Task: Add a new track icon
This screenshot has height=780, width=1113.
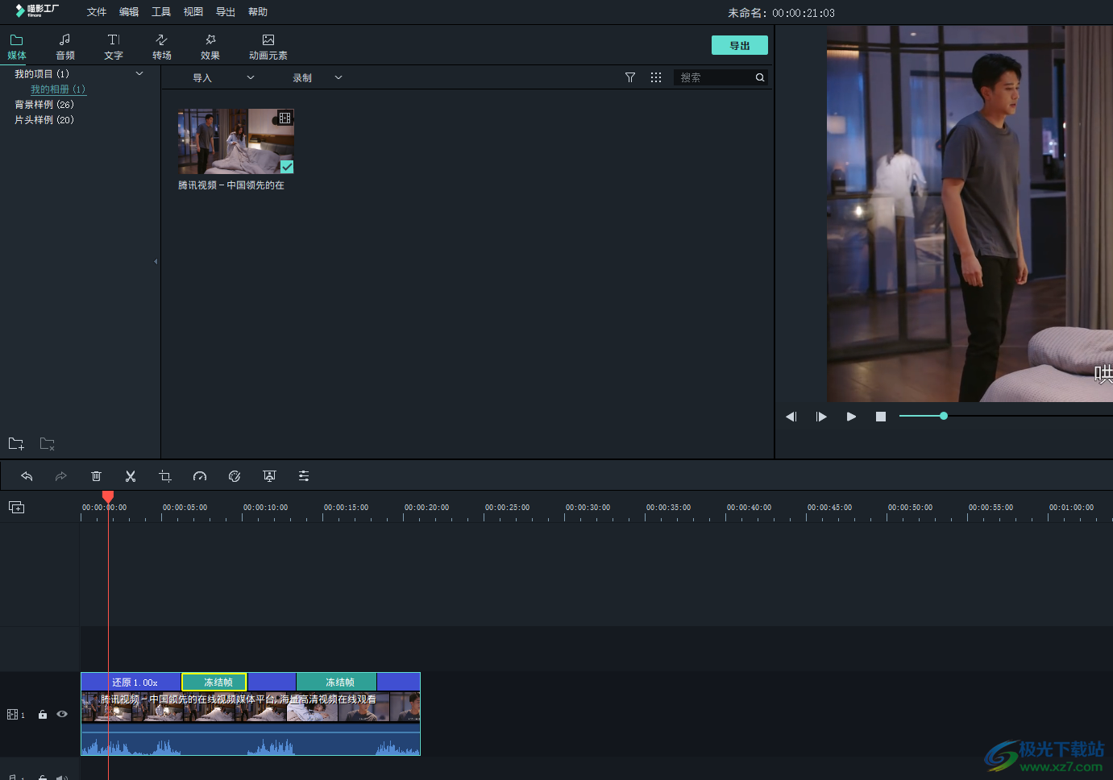Action: 16,507
